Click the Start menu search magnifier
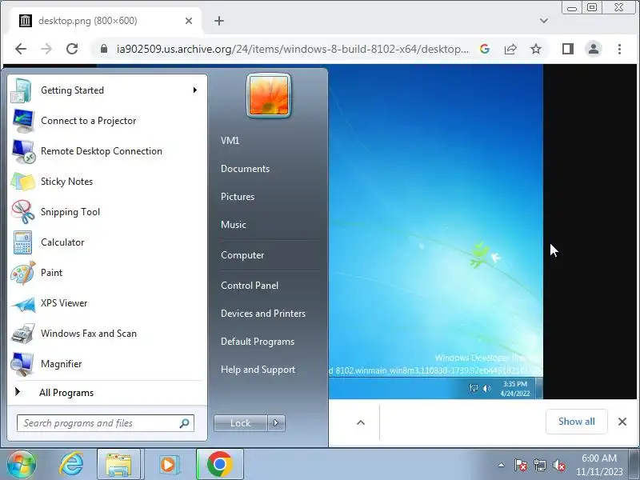Screen dimensions: 640x480 click(x=185, y=423)
